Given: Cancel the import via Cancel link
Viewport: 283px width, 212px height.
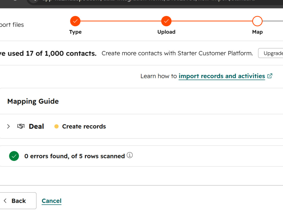Looking at the screenshot, I should [52, 201].
